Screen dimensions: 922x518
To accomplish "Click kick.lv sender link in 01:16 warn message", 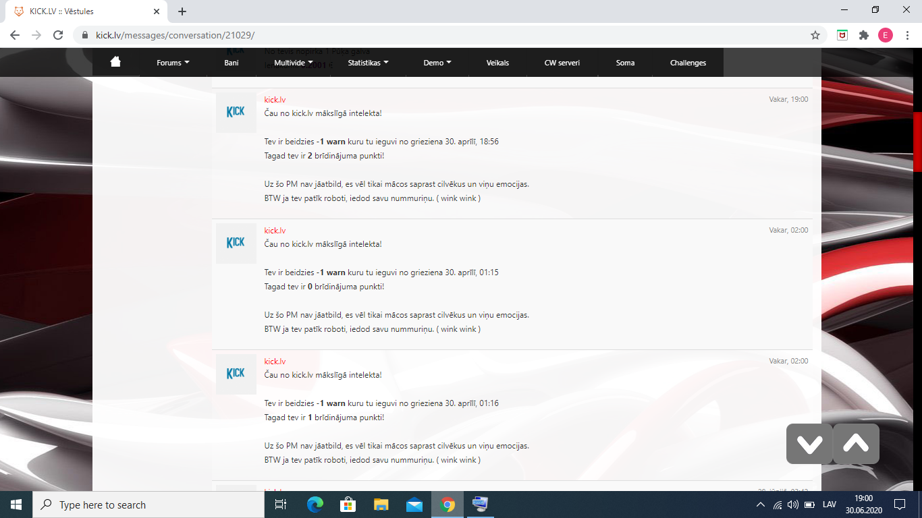I will (x=275, y=361).
